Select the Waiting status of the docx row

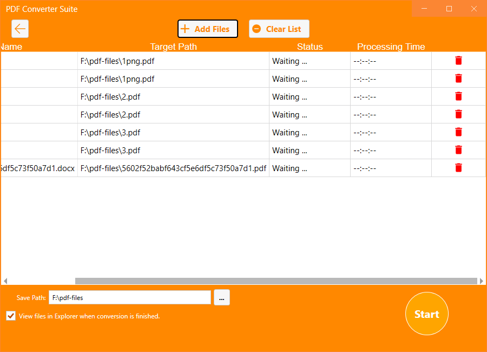289,168
